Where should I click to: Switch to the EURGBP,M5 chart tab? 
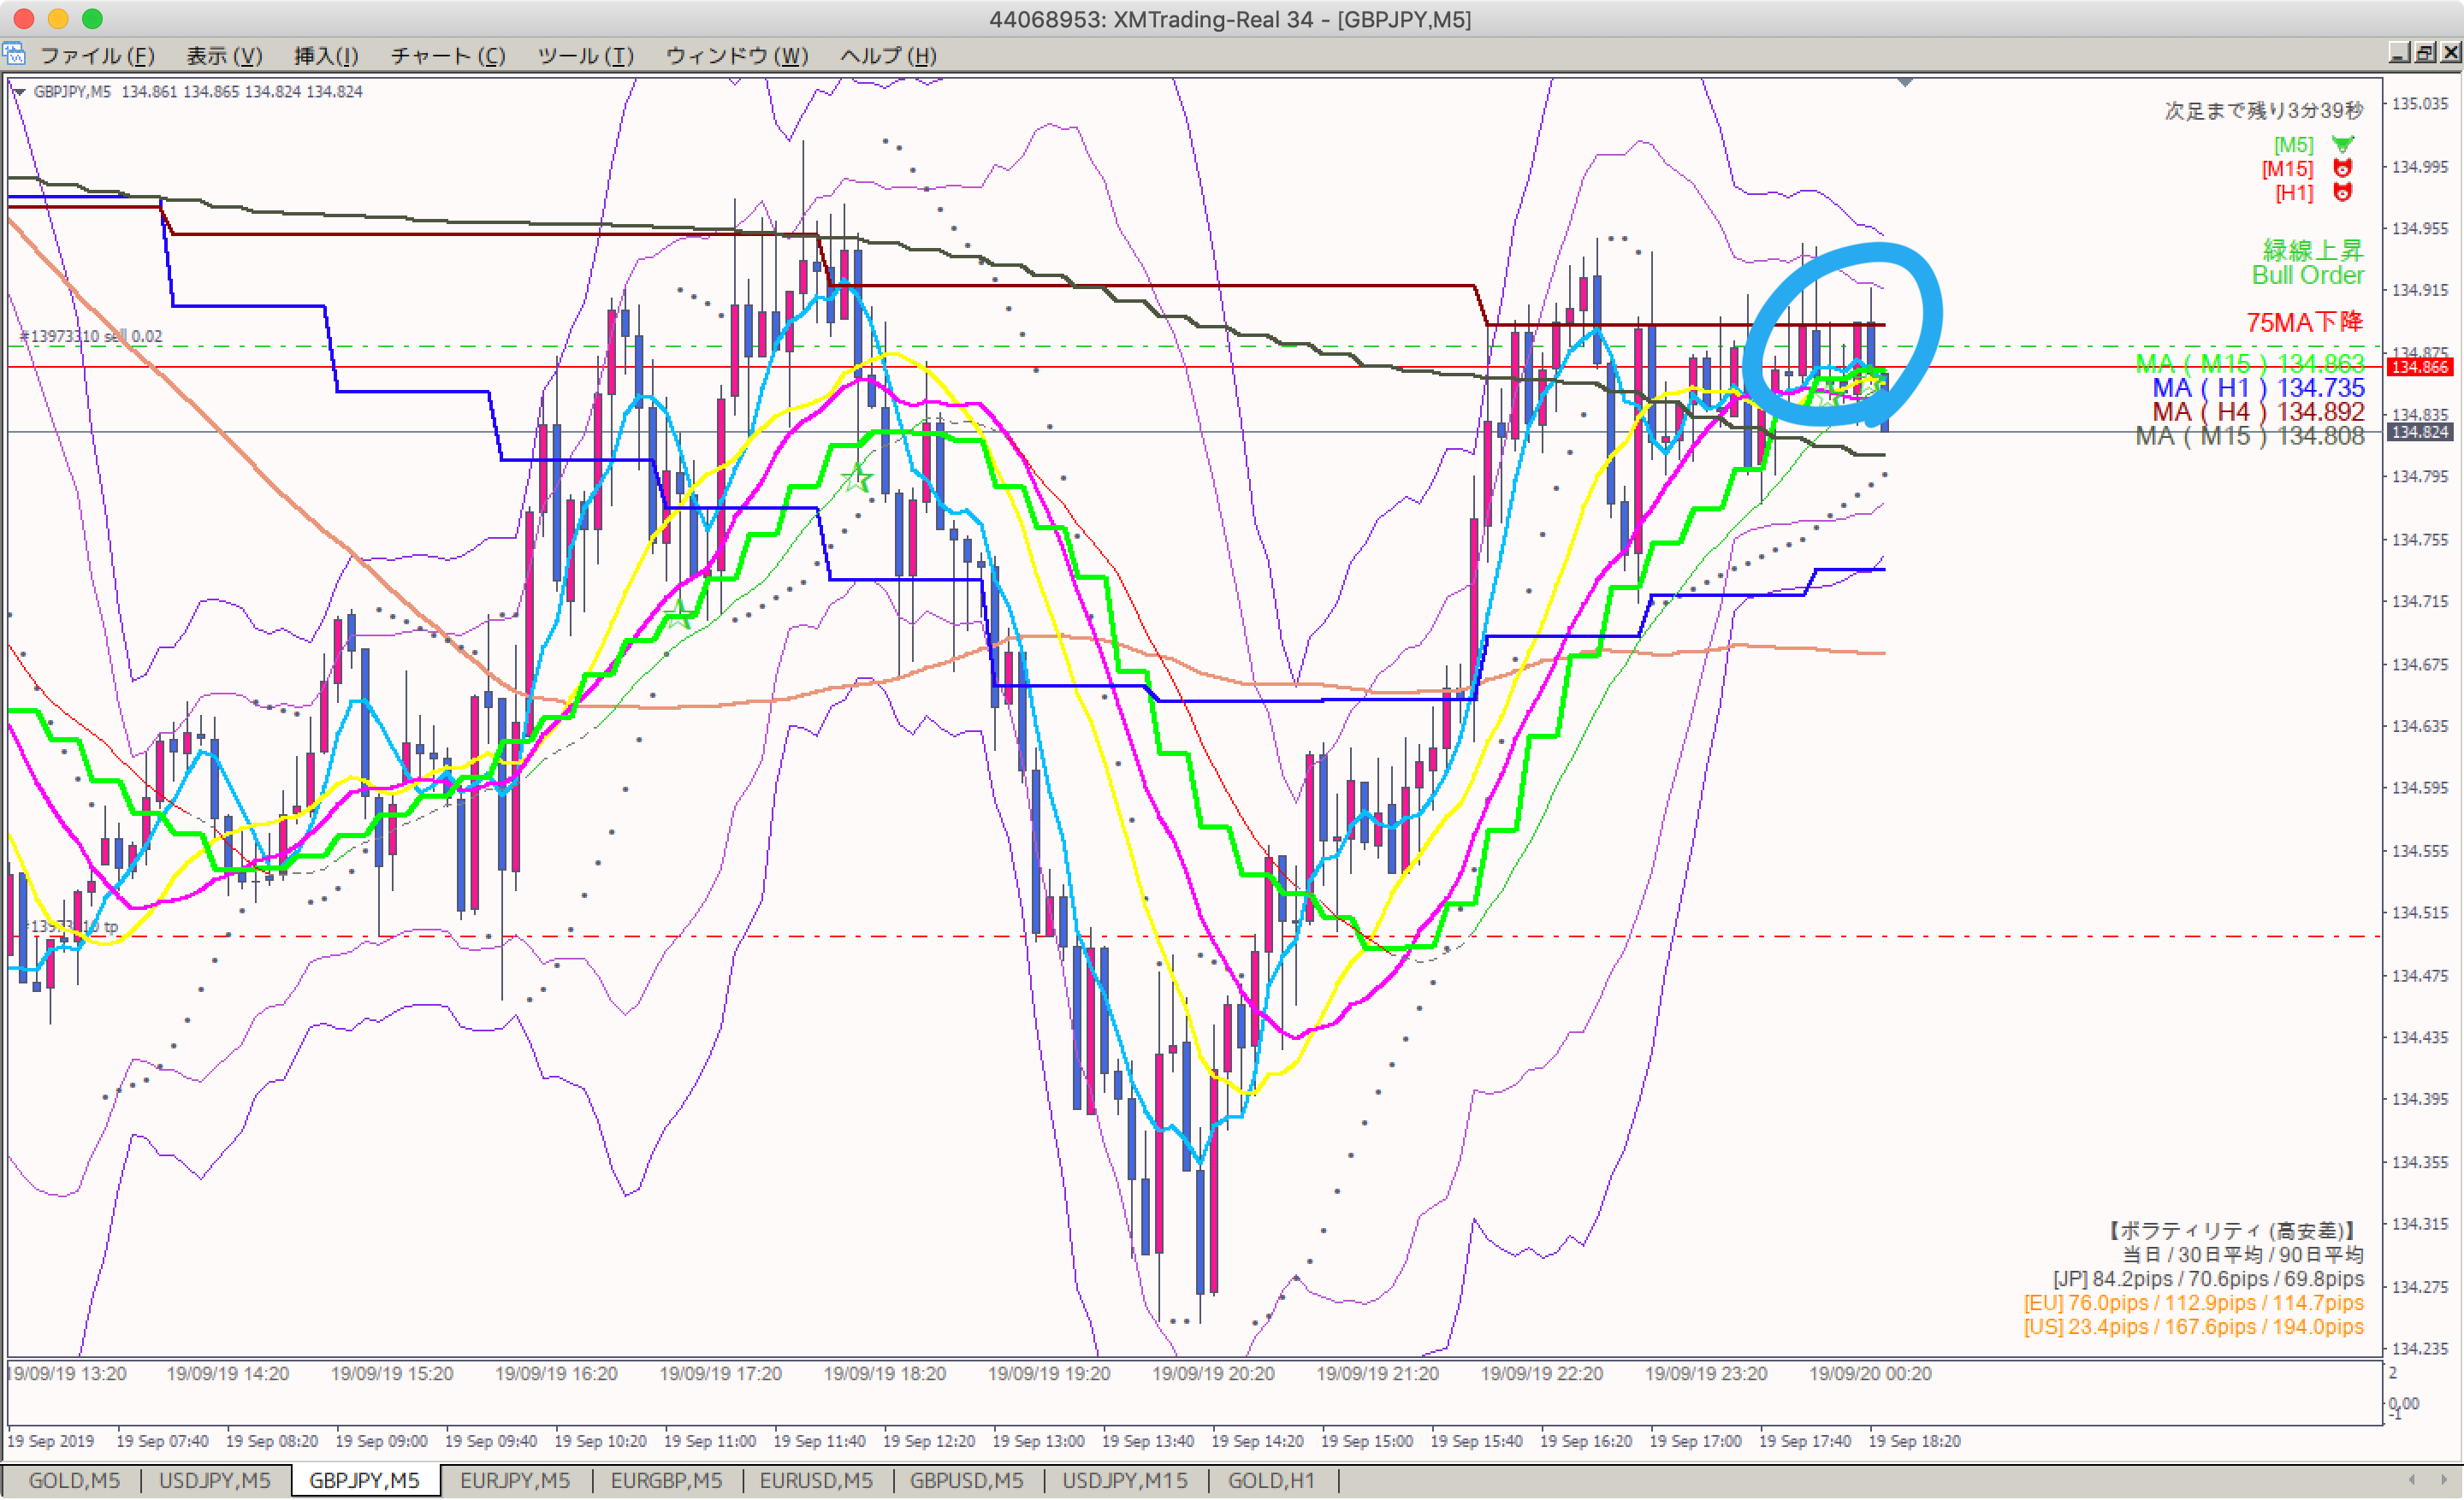666,1480
